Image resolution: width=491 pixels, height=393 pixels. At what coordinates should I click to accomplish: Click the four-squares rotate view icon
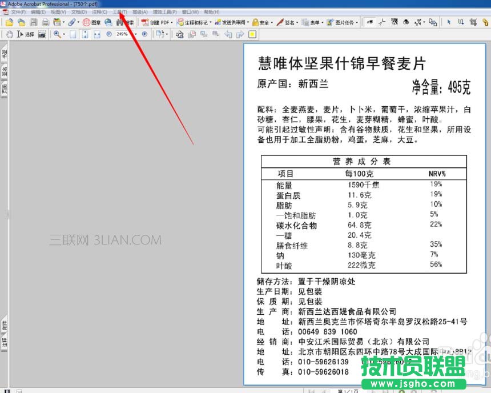[179, 34]
